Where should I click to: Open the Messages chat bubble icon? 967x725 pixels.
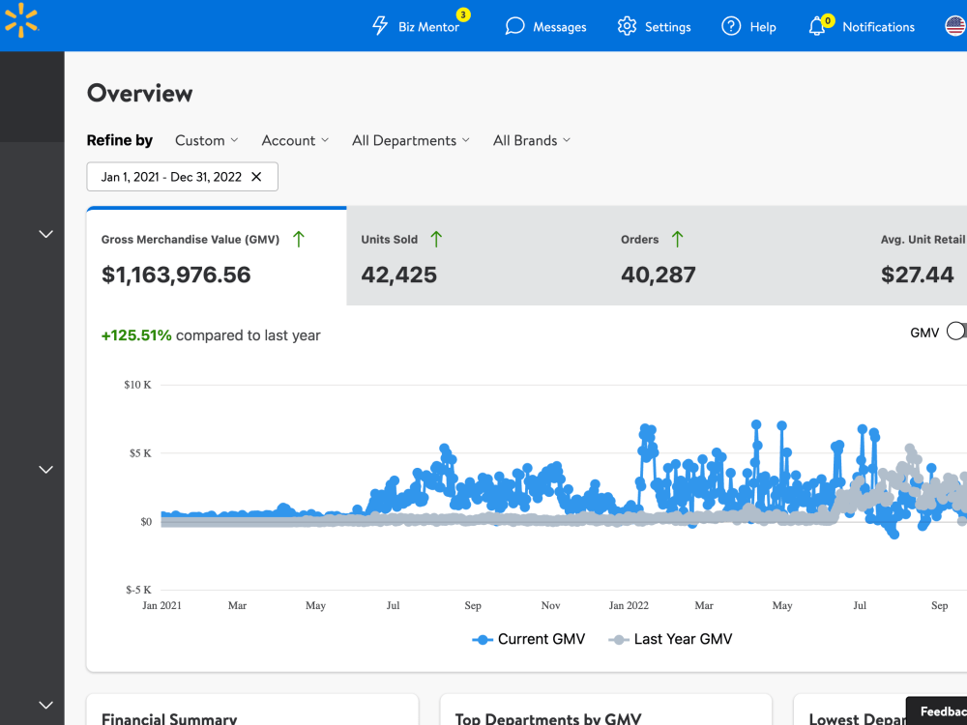coord(514,26)
